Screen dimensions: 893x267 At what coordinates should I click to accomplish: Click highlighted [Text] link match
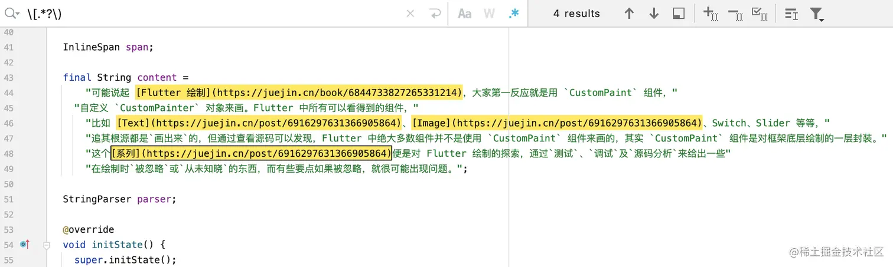(x=259, y=123)
